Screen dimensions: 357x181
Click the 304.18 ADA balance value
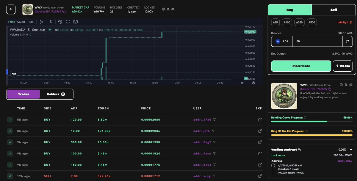pyautogui.click(x=345, y=33)
